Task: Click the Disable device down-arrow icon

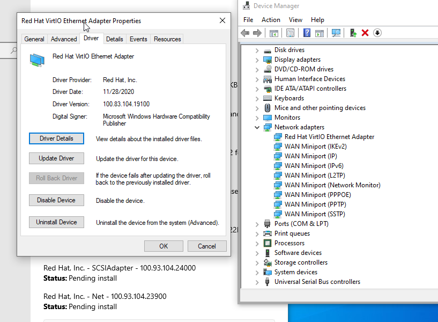Action: pos(377,33)
